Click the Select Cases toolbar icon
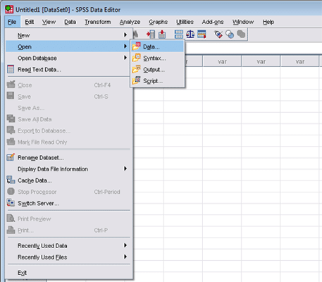Image resolution: width=322 pixels, height=282 pixels. pos(202,35)
